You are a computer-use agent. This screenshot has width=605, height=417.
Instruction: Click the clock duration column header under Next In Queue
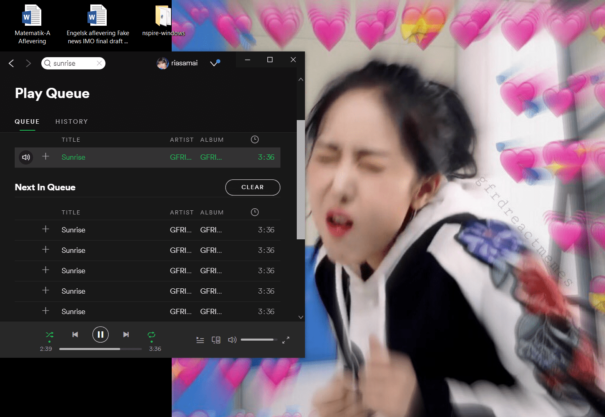click(x=255, y=212)
